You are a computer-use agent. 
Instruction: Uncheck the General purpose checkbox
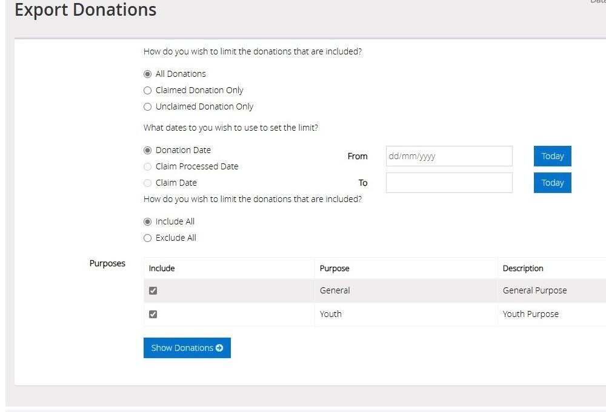point(153,290)
